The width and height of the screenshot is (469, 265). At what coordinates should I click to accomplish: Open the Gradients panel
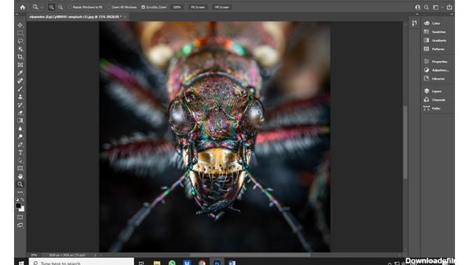click(435, 41)
